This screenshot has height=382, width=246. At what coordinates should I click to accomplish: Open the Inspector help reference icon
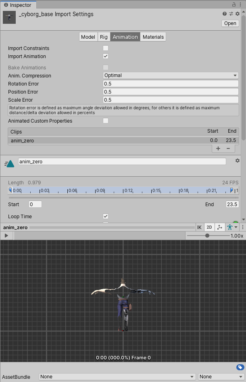pyautogui.click(x=225, y=14)
